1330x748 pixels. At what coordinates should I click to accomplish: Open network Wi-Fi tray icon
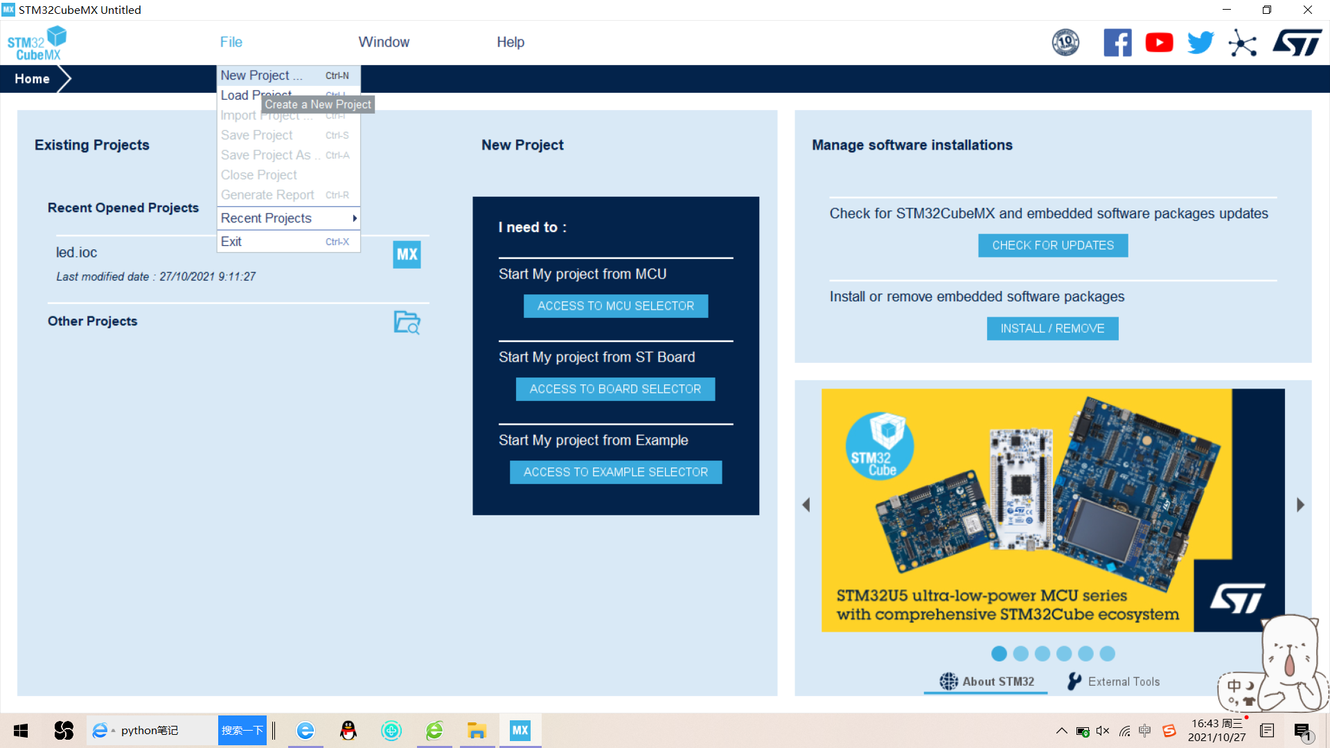pyautogui.click(x=1125, y=731)
